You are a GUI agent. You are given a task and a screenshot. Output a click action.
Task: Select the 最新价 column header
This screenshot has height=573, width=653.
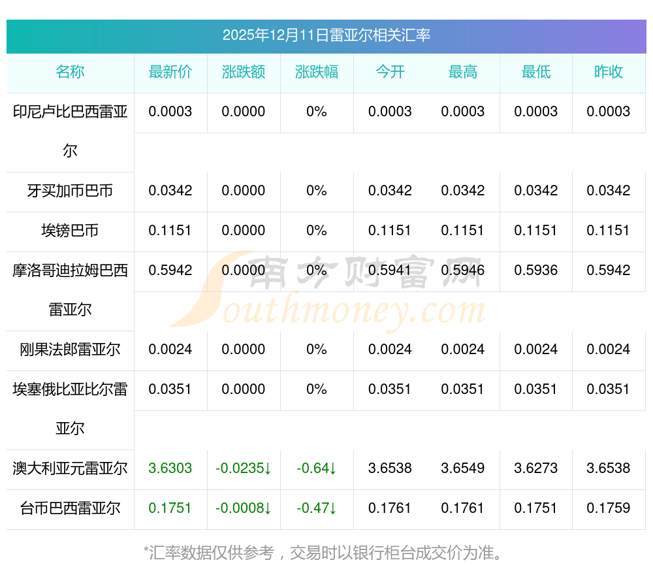170,72
